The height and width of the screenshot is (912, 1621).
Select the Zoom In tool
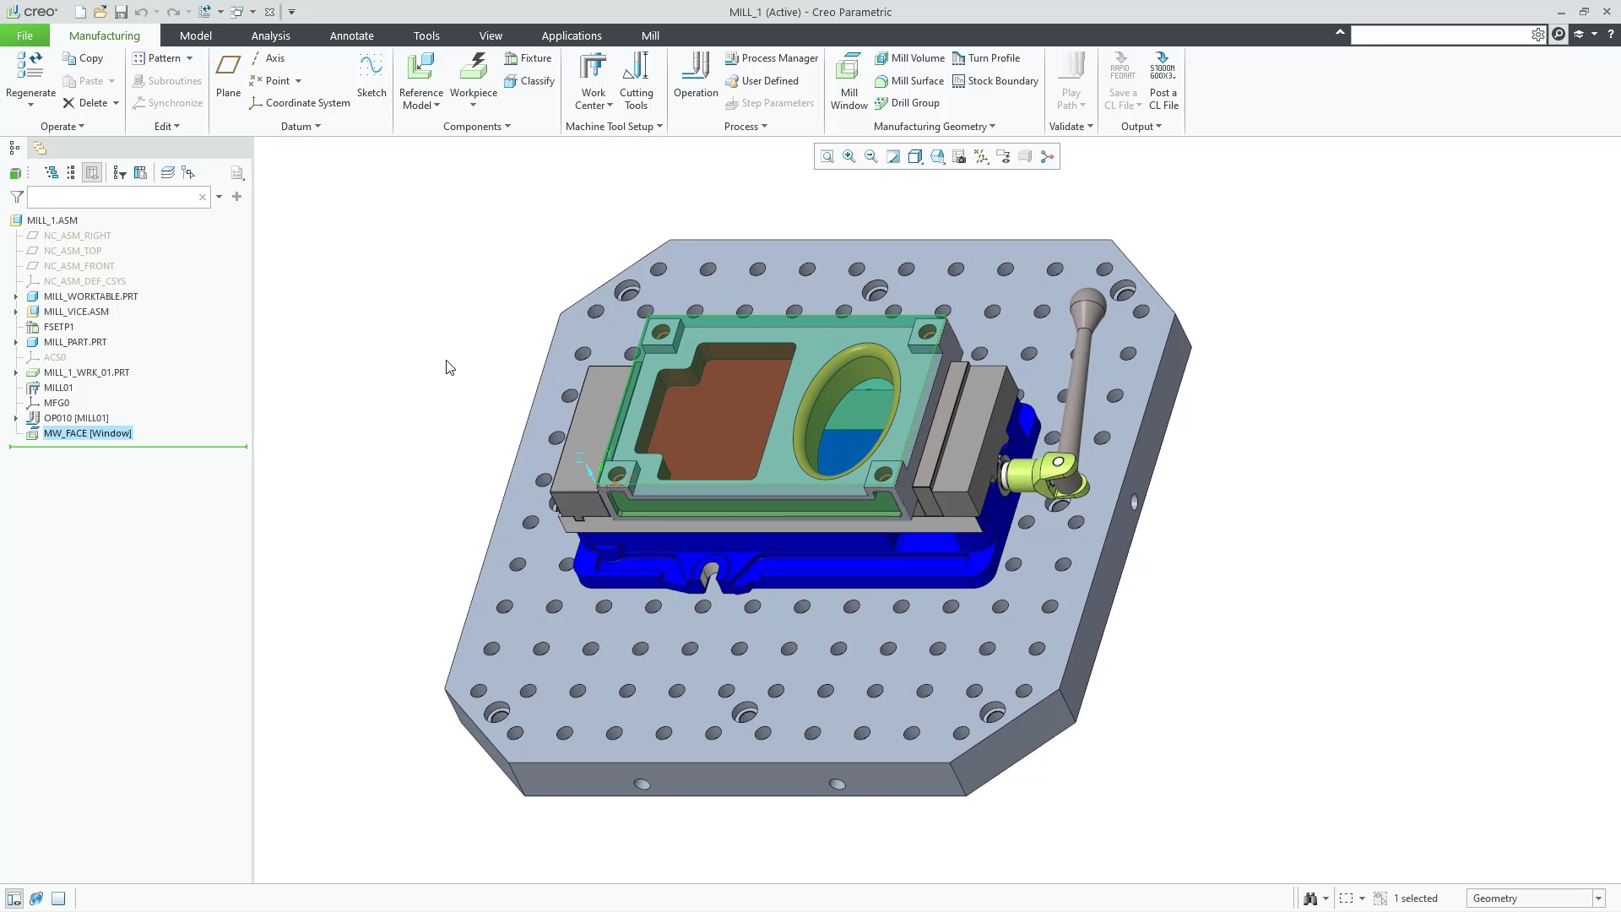tap(849, 156)
